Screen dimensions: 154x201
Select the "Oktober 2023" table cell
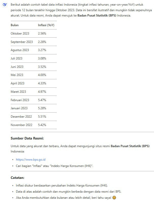click(20, 34)
